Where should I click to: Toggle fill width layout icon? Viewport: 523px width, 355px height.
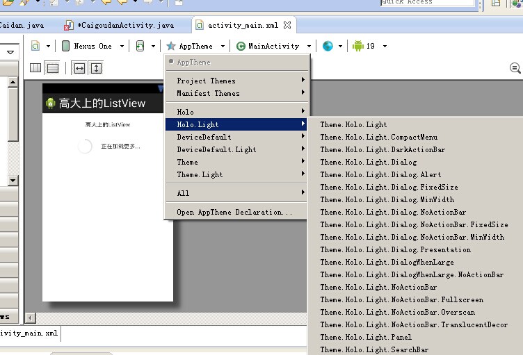click(x=79, y=68)
